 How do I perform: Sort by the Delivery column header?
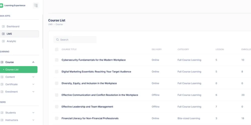(157, 49)
